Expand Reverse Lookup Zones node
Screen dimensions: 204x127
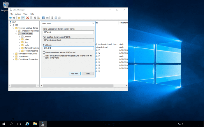pyautogui.click(x=13, y=54)
